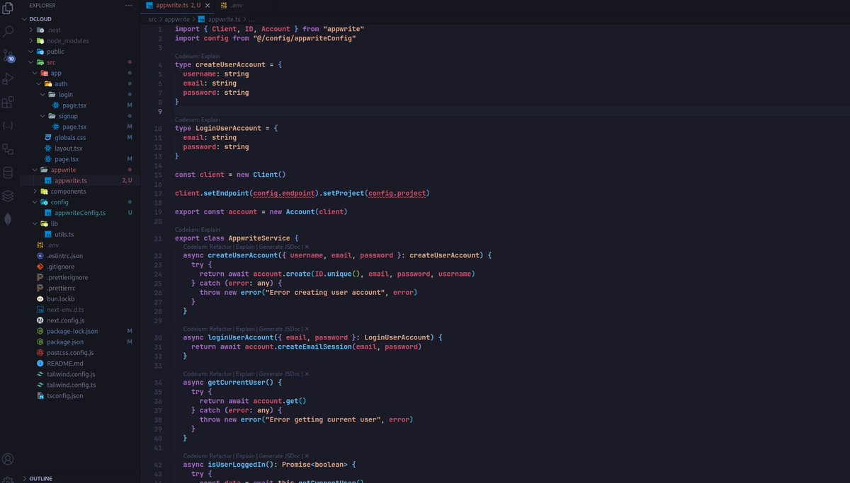Open the Extensions view
850x483 pixels.
click(8, 102)
